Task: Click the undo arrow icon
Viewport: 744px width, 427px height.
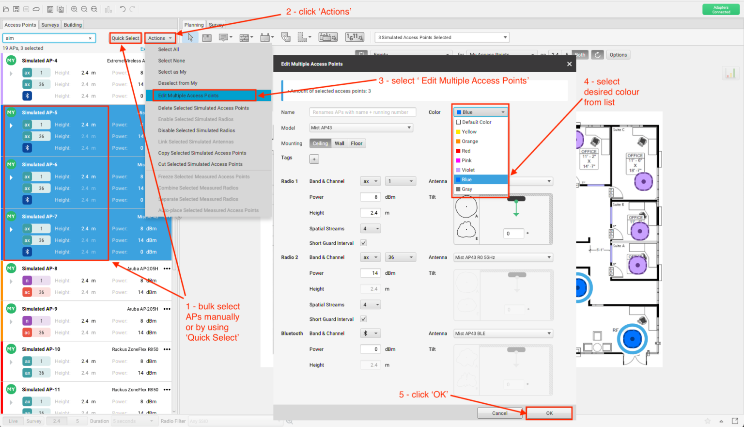Action: [123, 9]
